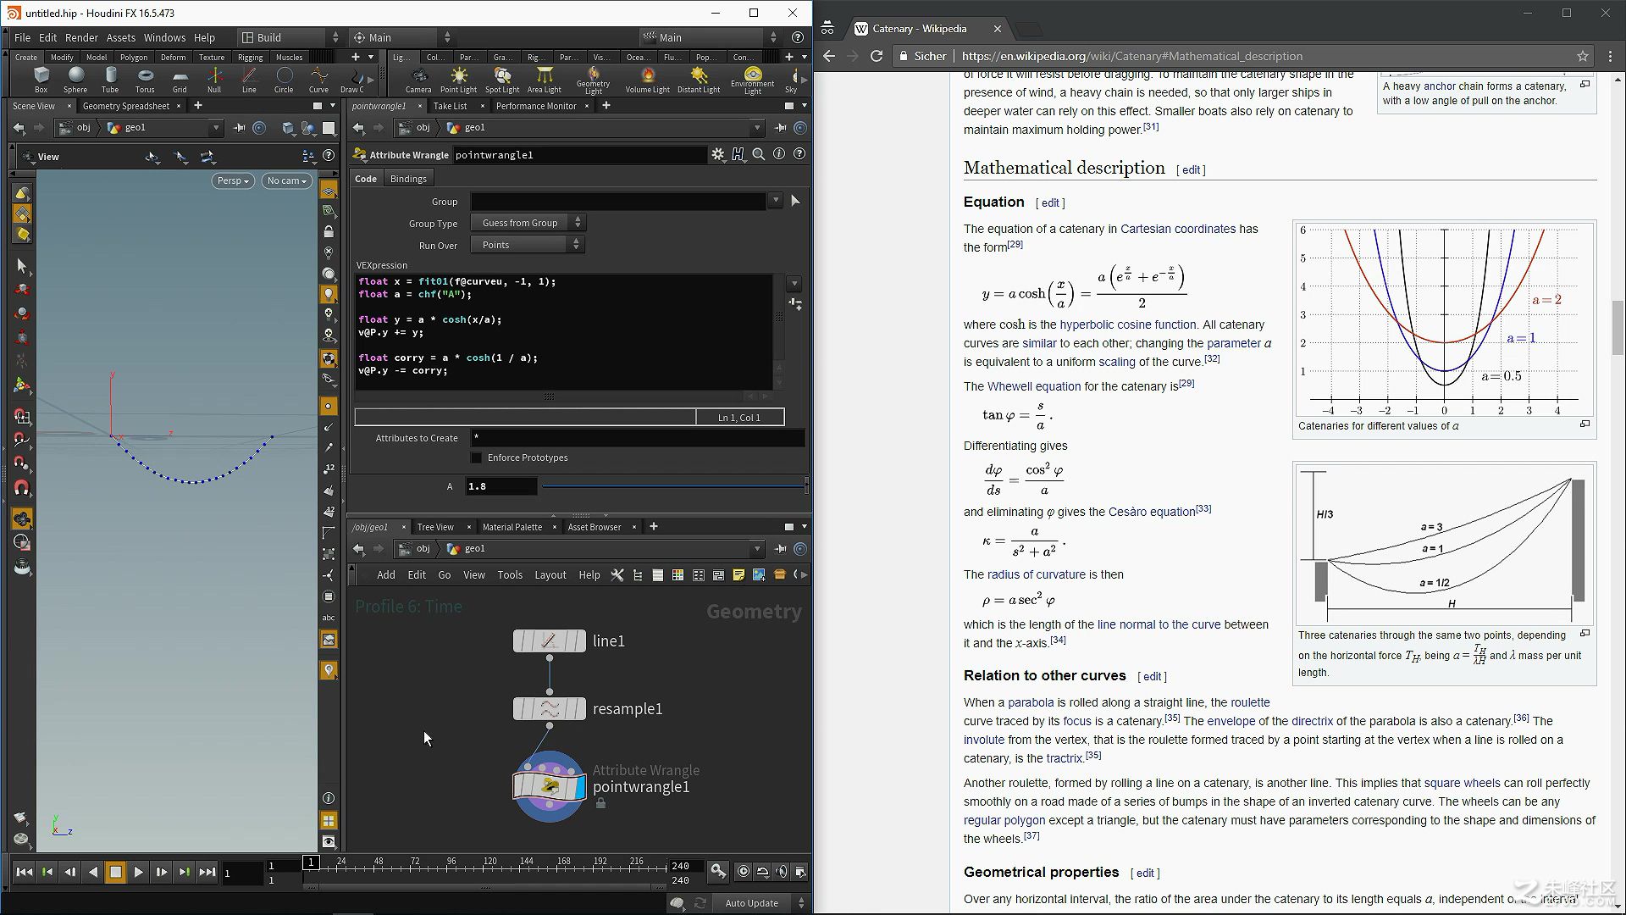Toggle the pointwrangle1 display flag
1626x915 pixels.
(578, 788)
